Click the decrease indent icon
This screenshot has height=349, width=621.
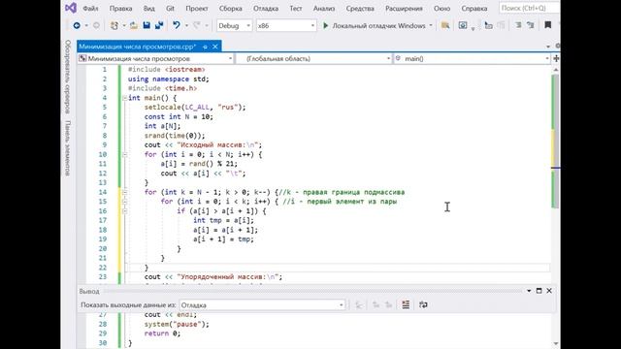(x=518, y=25)
